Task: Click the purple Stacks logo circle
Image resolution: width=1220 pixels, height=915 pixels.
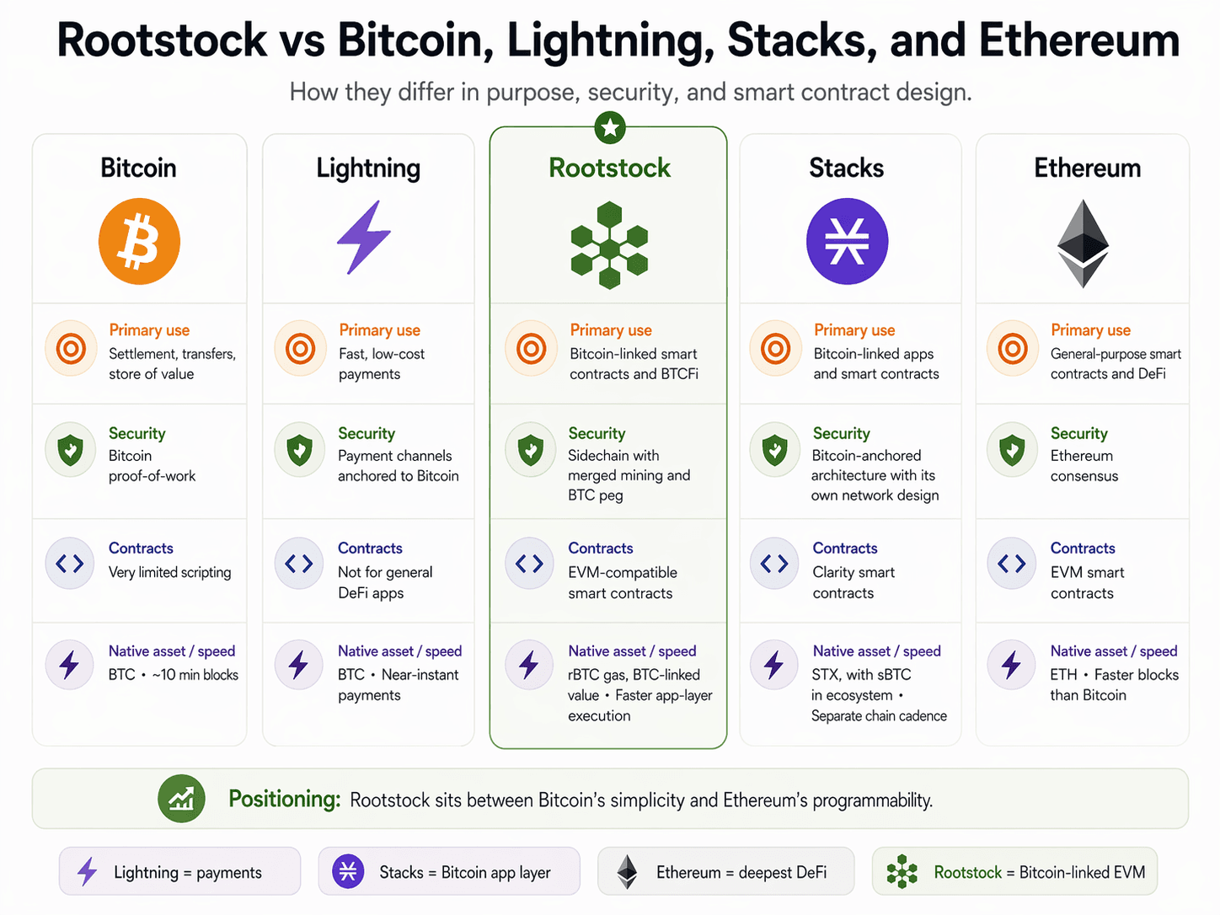Action: pyautogui.click(x=847, y=241)
